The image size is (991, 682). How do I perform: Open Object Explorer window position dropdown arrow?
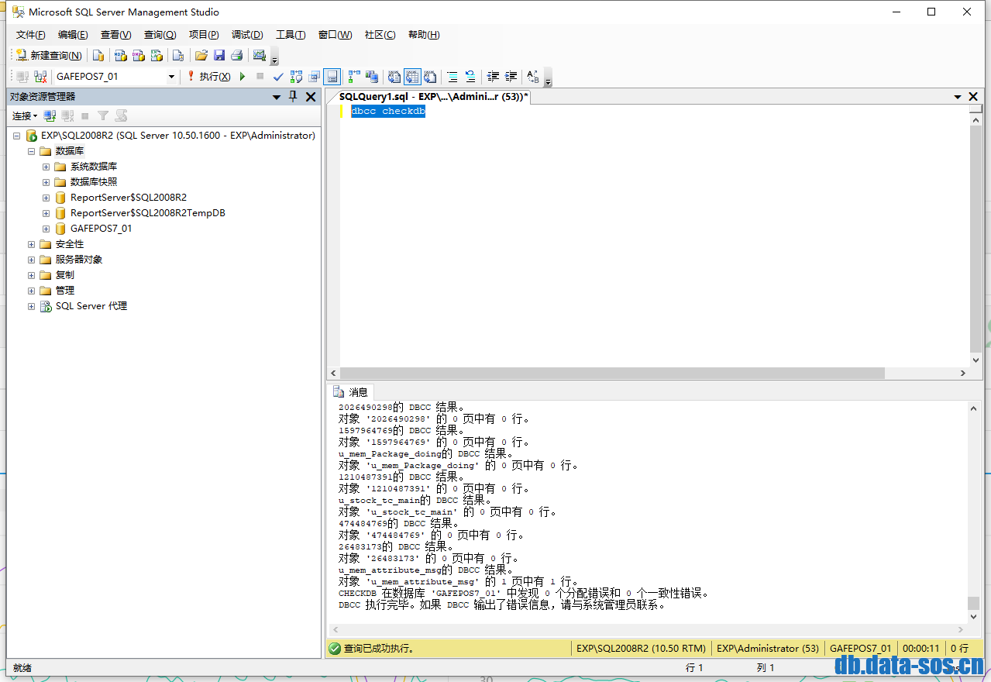click(x=277, y=97)
